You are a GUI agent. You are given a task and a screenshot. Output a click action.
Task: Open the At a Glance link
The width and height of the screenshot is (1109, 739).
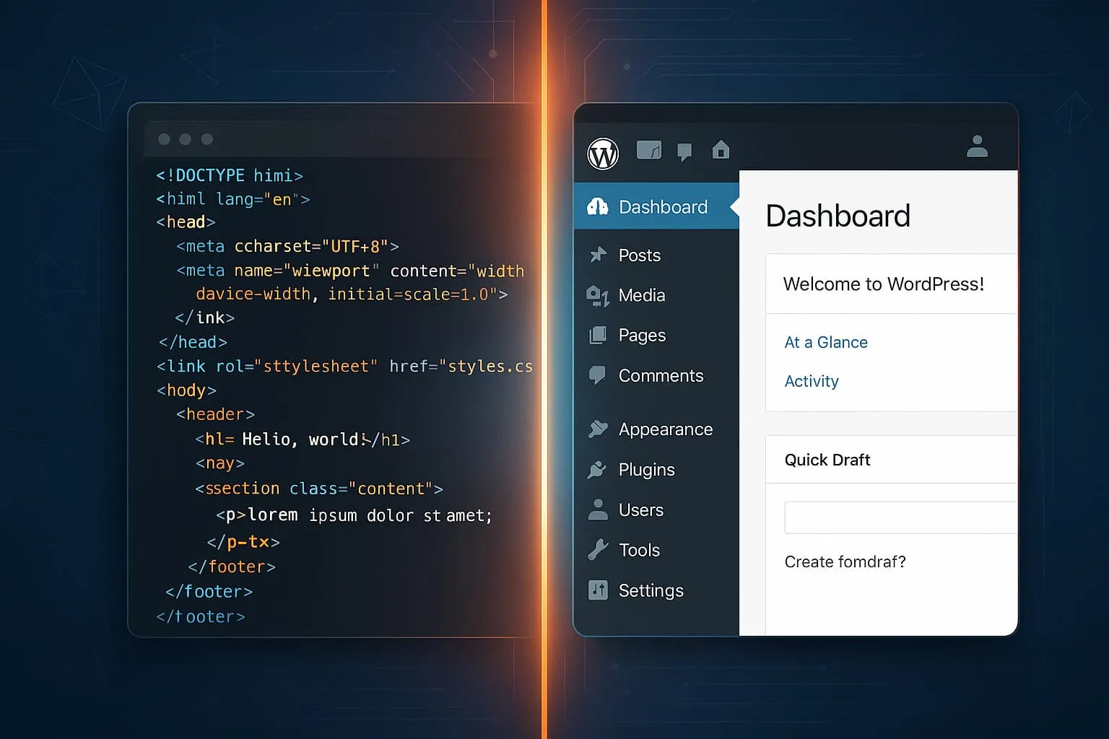(x=826, y=343)
